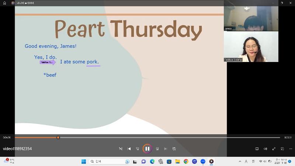Skip forward 30 seconds

point(157,149)
